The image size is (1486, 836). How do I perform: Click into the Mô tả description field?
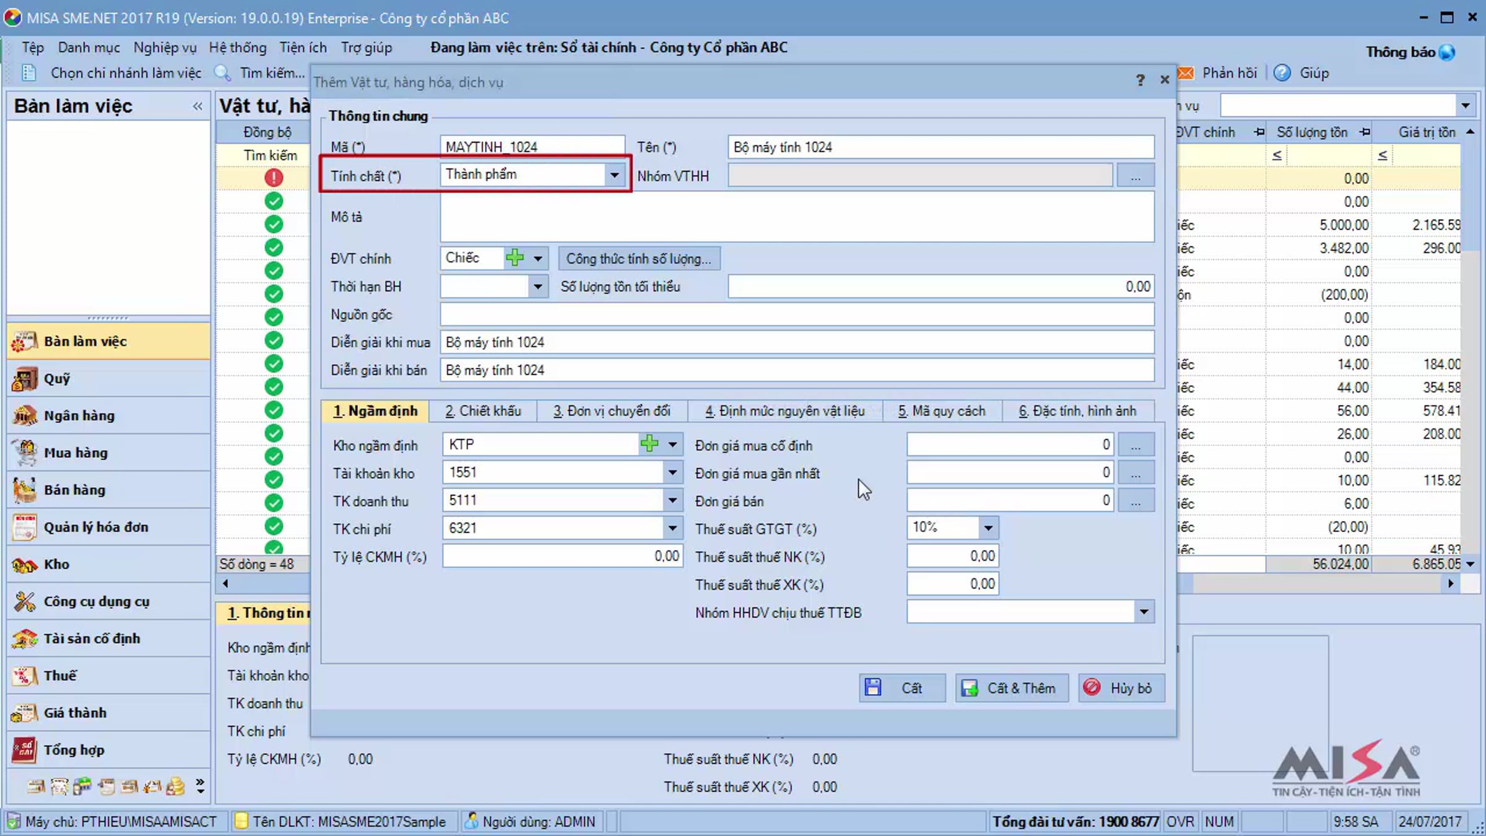pos(797,217)
